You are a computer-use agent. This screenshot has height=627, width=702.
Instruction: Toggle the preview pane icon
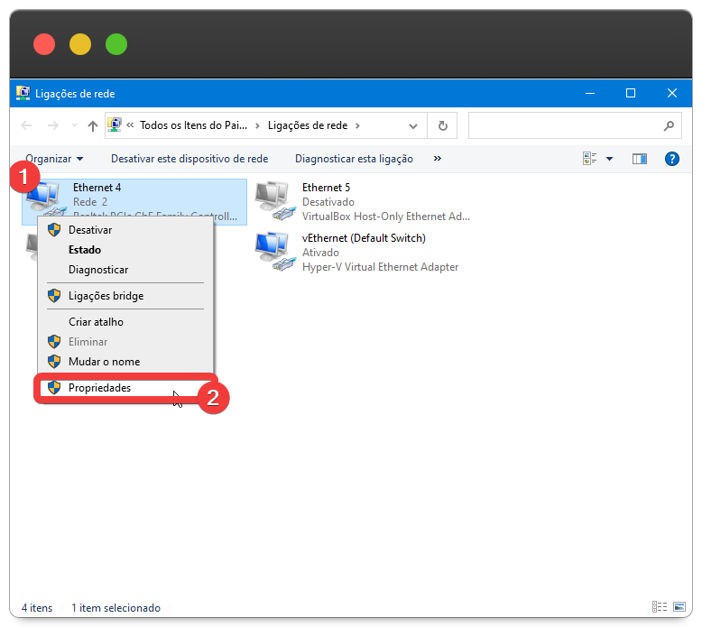(640, 159)
